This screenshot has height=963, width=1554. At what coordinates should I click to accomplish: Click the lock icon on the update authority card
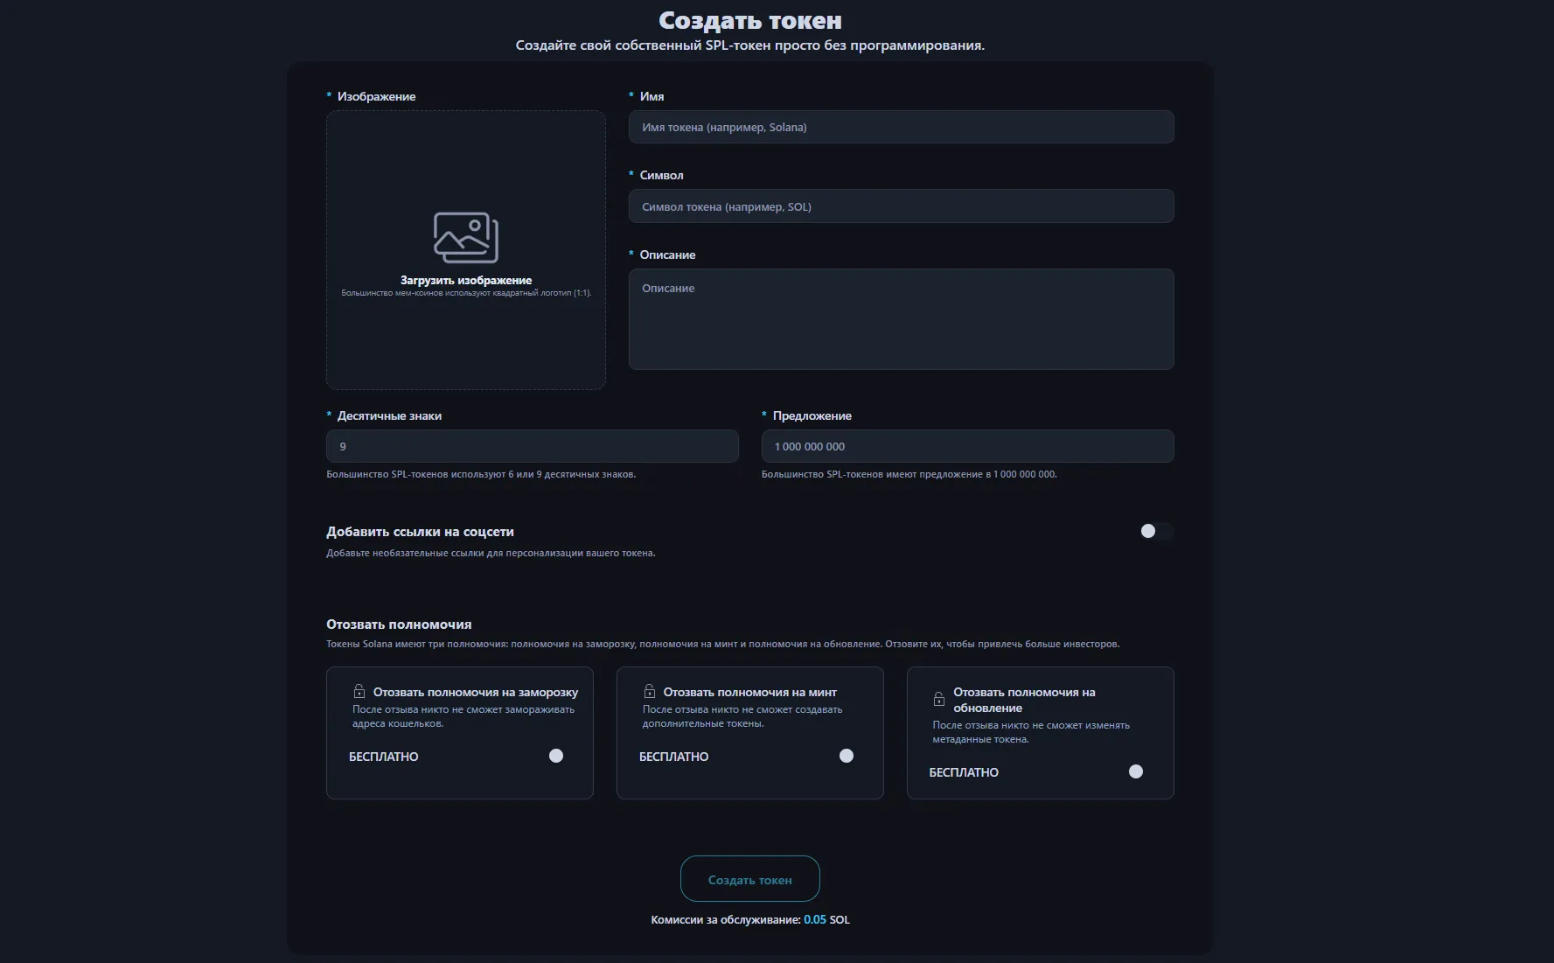point(937,700)
